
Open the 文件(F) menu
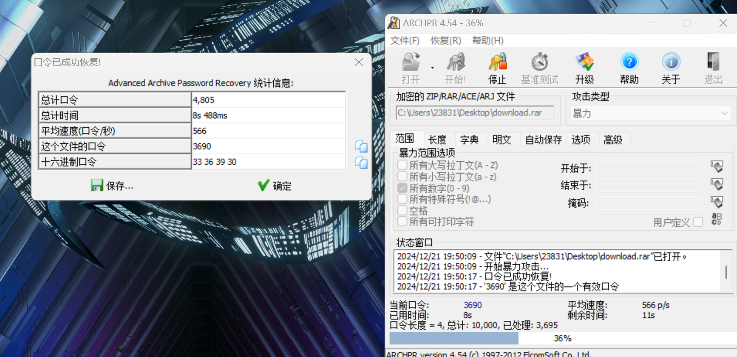[x=405, y=41]
